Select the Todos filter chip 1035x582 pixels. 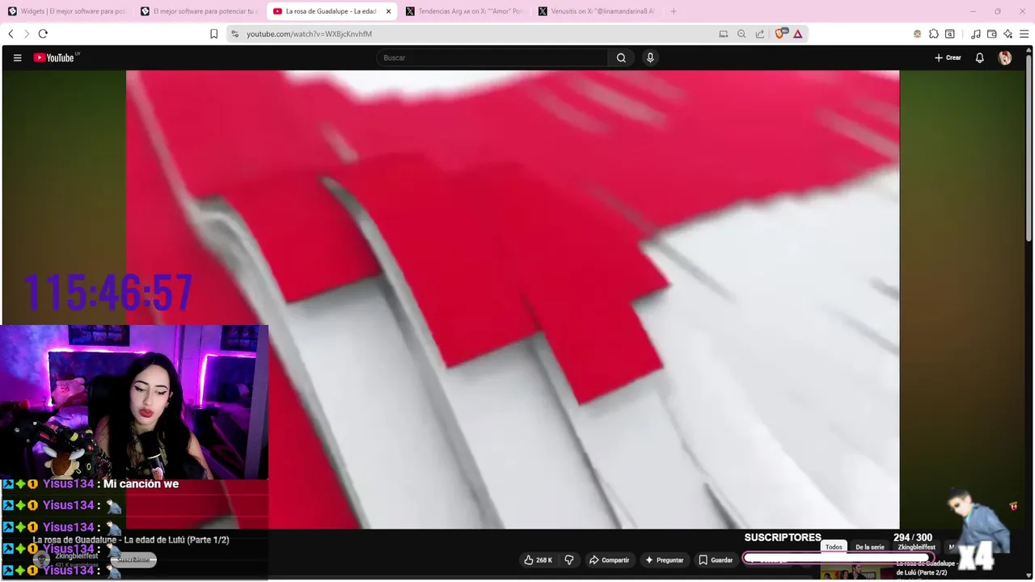834,547
